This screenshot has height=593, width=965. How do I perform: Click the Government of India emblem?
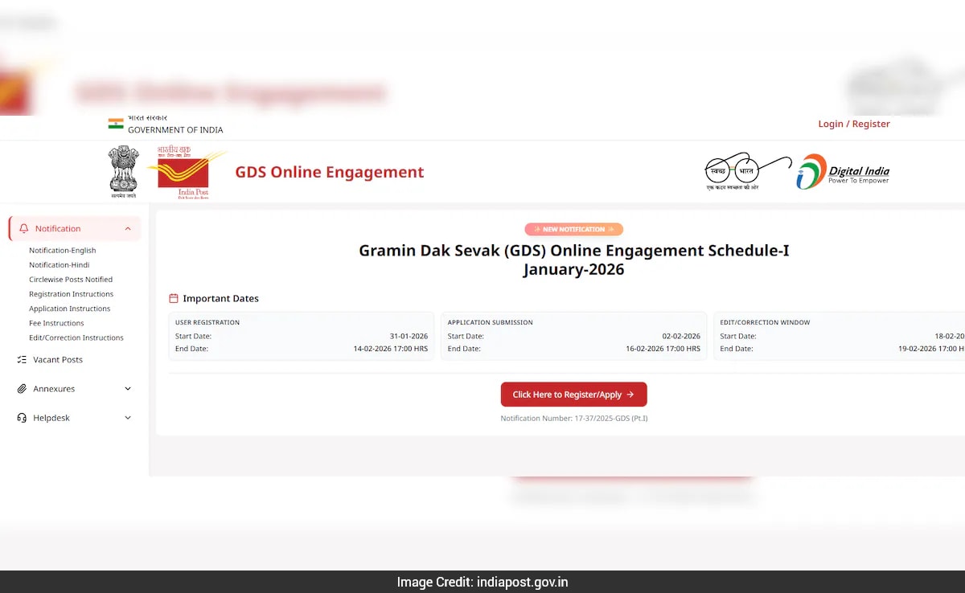123,171
